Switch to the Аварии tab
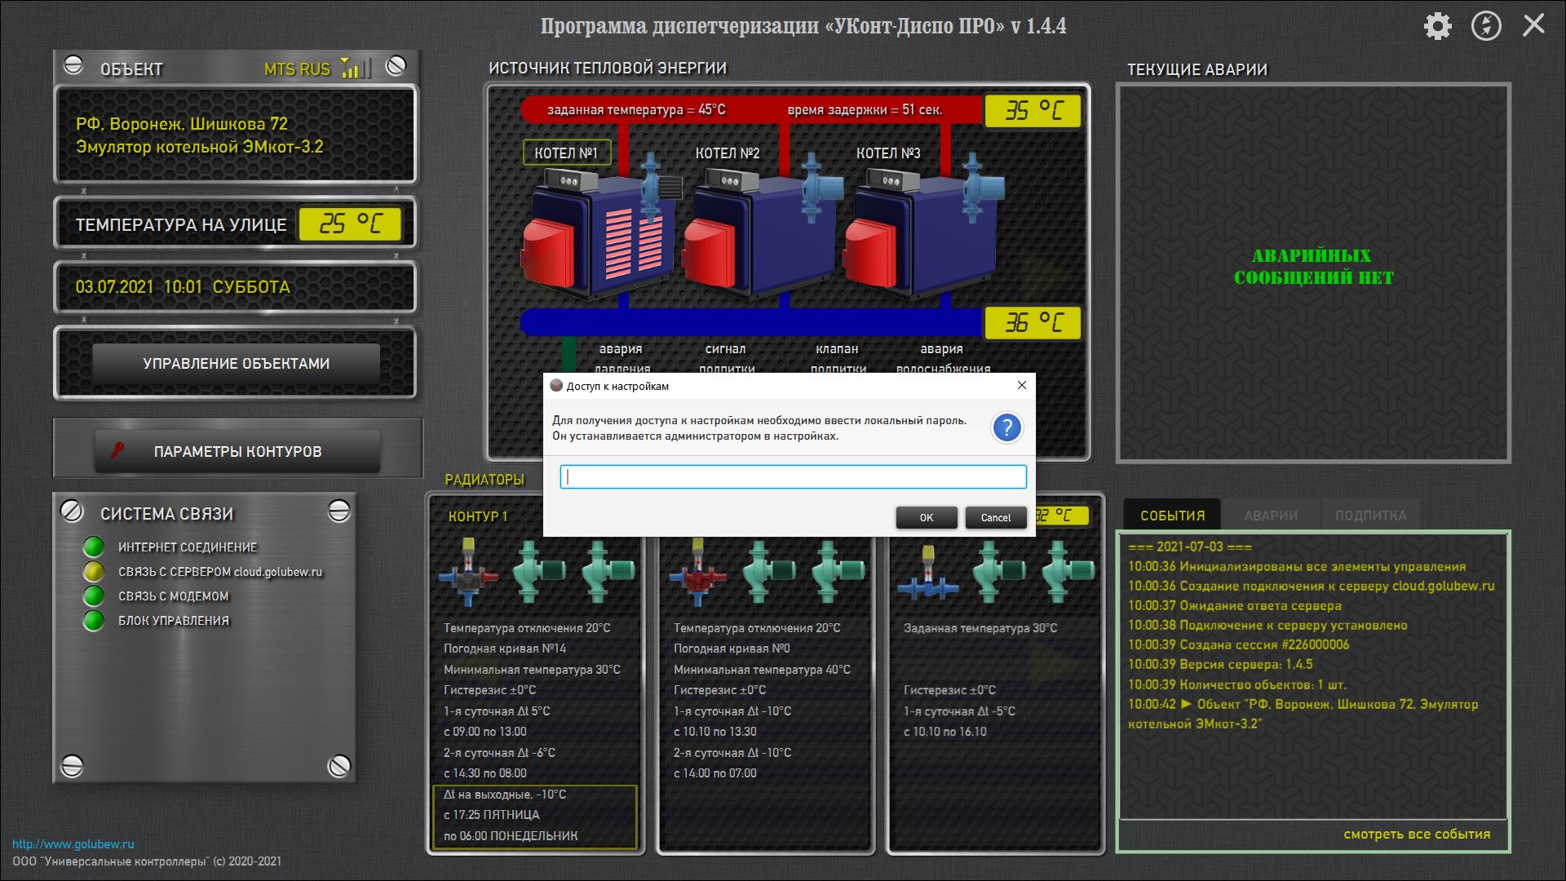The height and width of the screenshot is (881, 1566). tap(1270, 516)
